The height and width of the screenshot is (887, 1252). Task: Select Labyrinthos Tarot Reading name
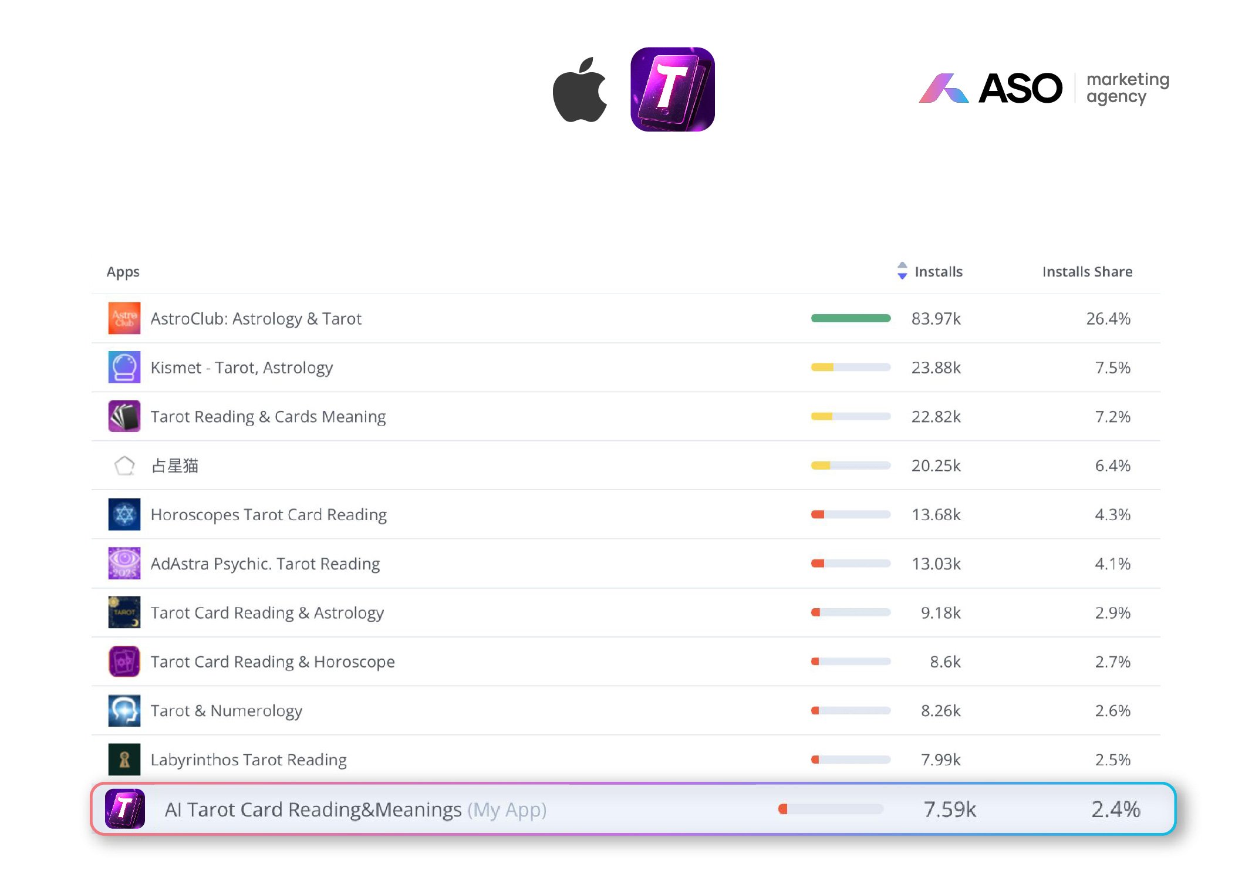tap(249, 760)
